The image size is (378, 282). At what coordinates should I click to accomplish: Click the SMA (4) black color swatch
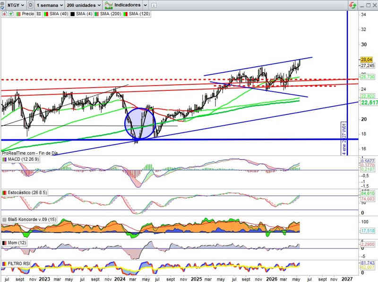[72, 14]
